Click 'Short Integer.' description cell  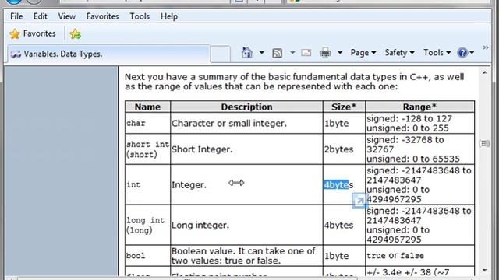246,149
